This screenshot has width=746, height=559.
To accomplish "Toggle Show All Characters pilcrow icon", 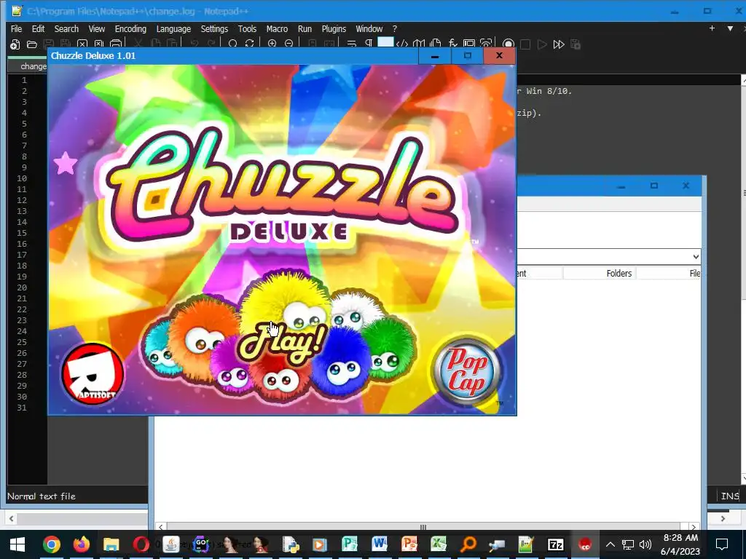I will pyautogui.click(x=369, y=44).
